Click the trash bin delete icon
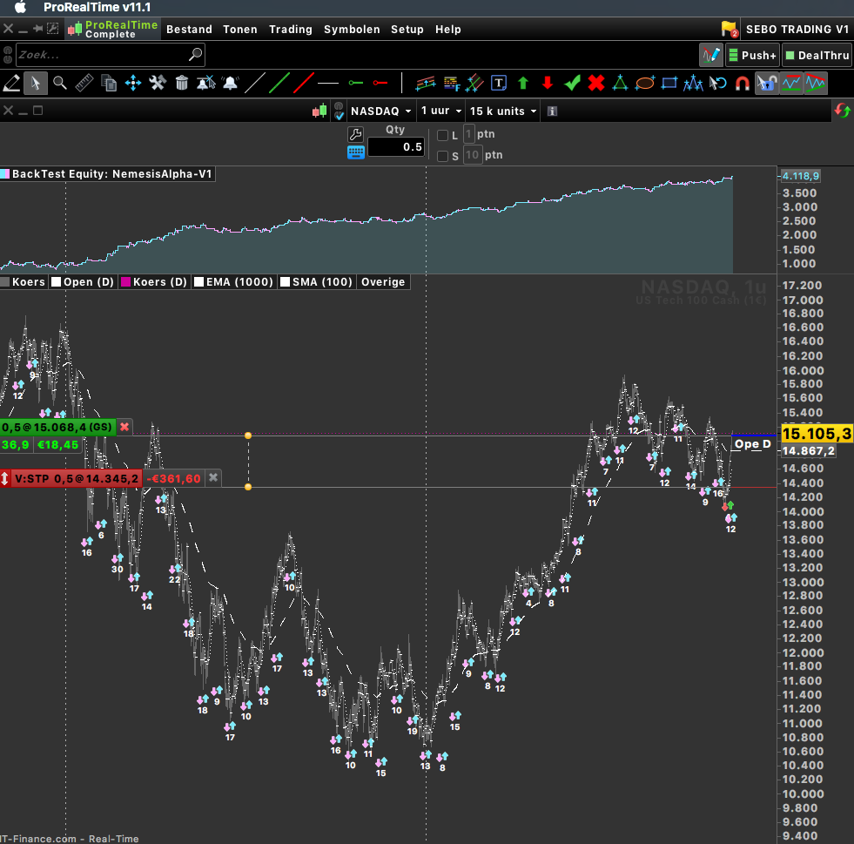 coord(182,84)
